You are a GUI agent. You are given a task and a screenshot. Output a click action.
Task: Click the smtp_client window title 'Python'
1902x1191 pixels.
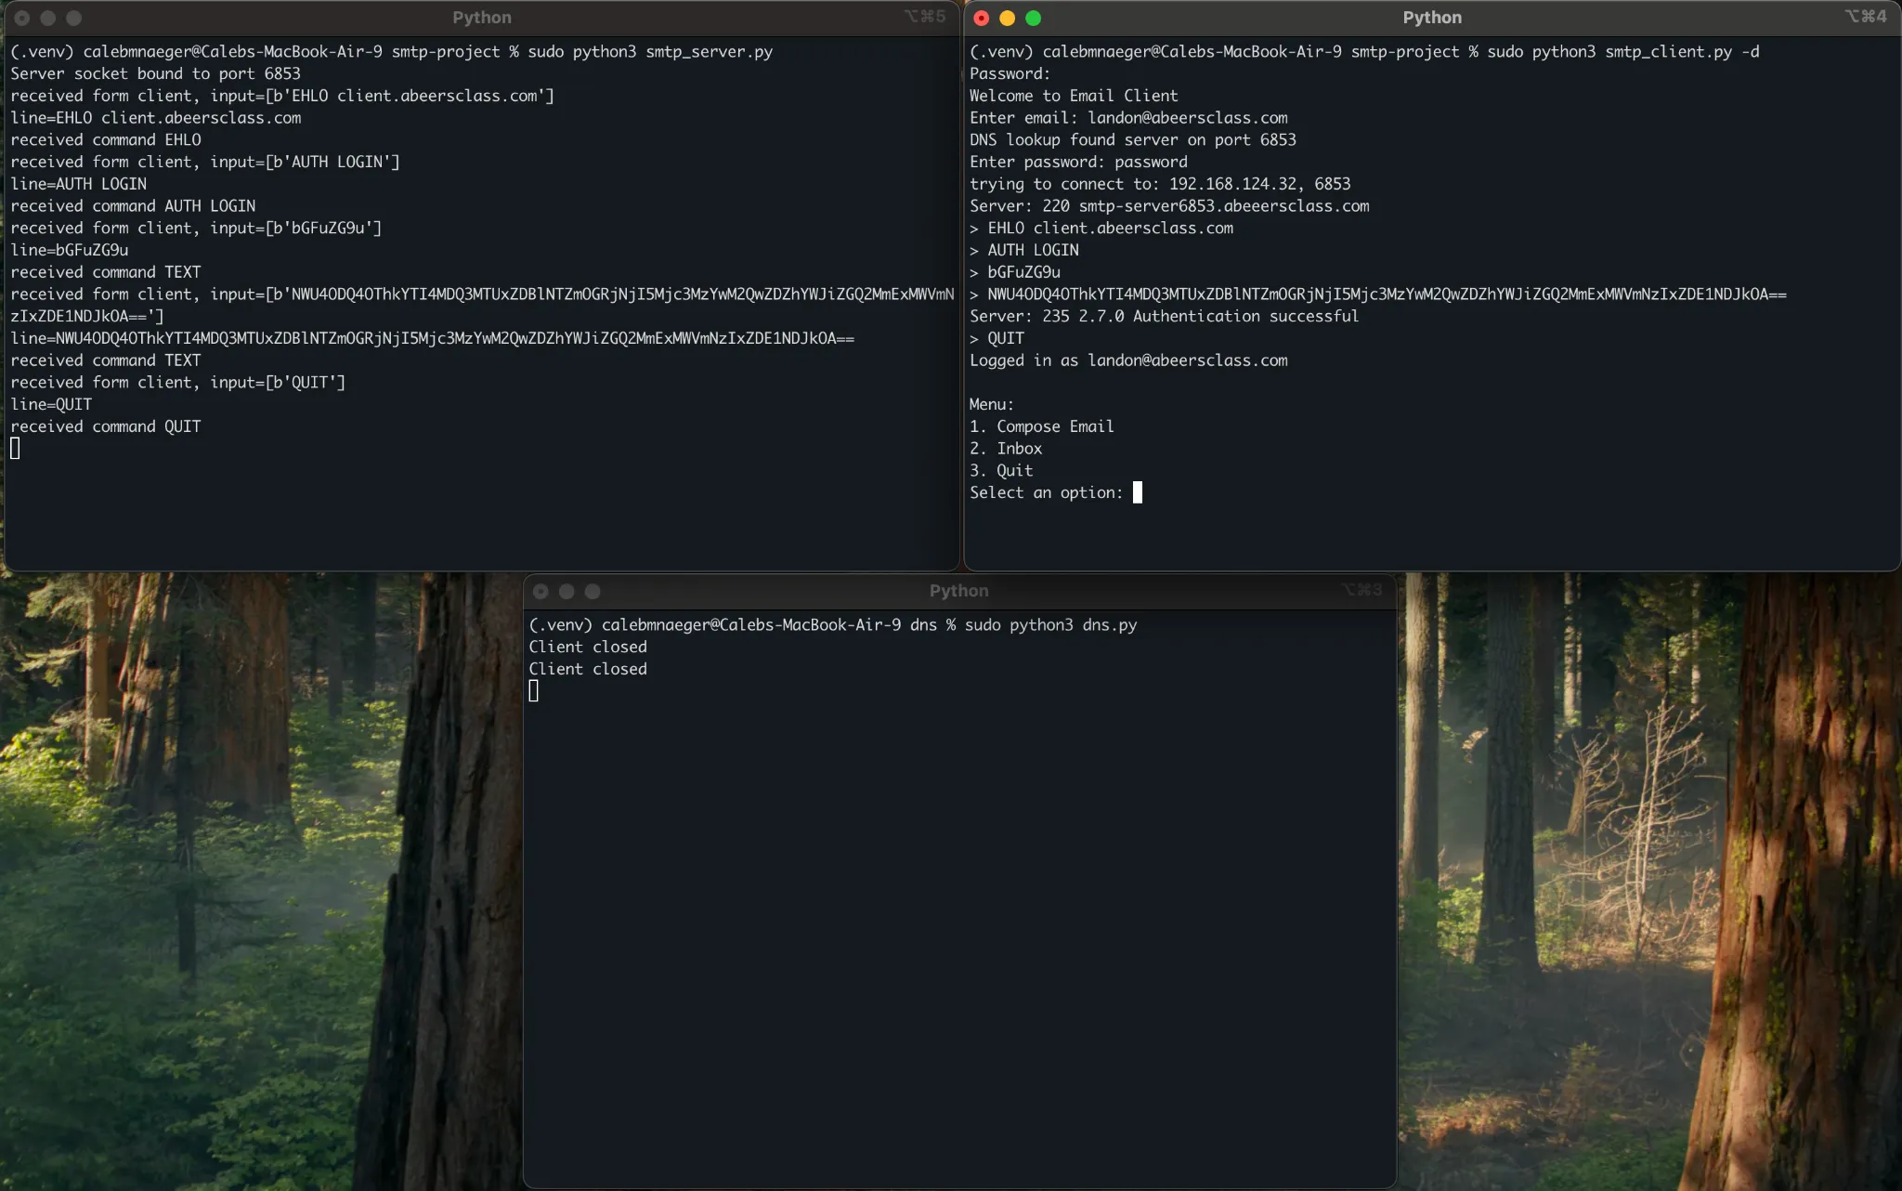point(1432,18)
